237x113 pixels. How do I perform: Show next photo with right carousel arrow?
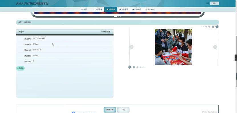click(x=215, y=47)
